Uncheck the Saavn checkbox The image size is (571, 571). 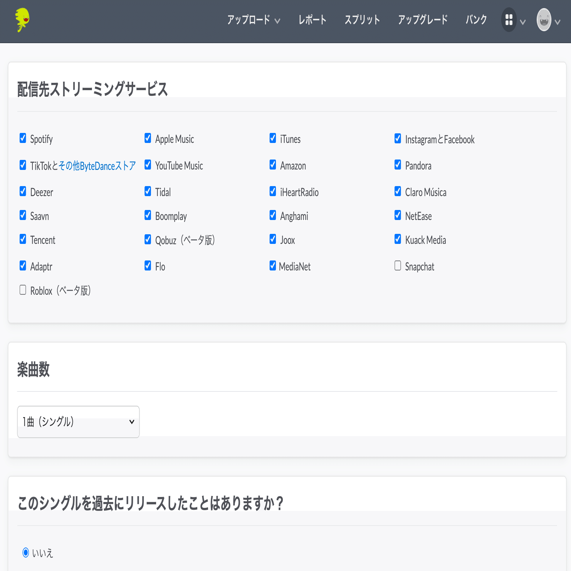[x=23, y=215]
